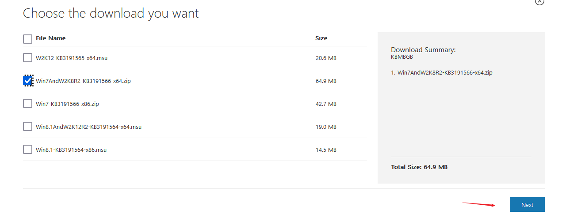Select the Win8.1-KB3191564-x86.msu checkbox
Screen dimensions: 562x218
(x=27, y=149)
